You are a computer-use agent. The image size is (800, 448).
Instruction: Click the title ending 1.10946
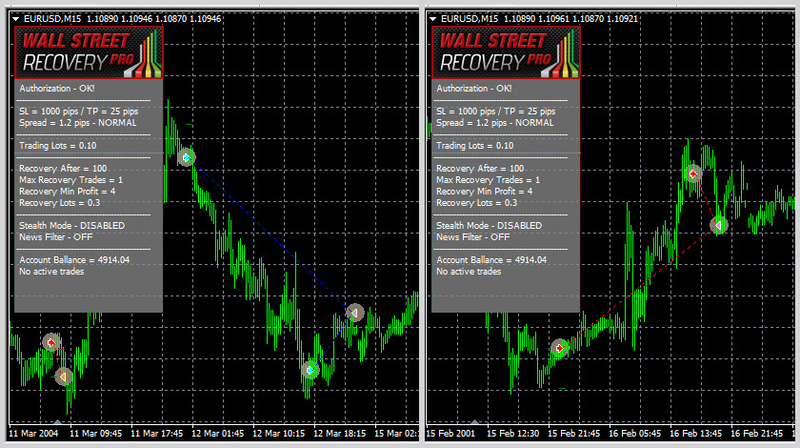click(x=123, y=19)
